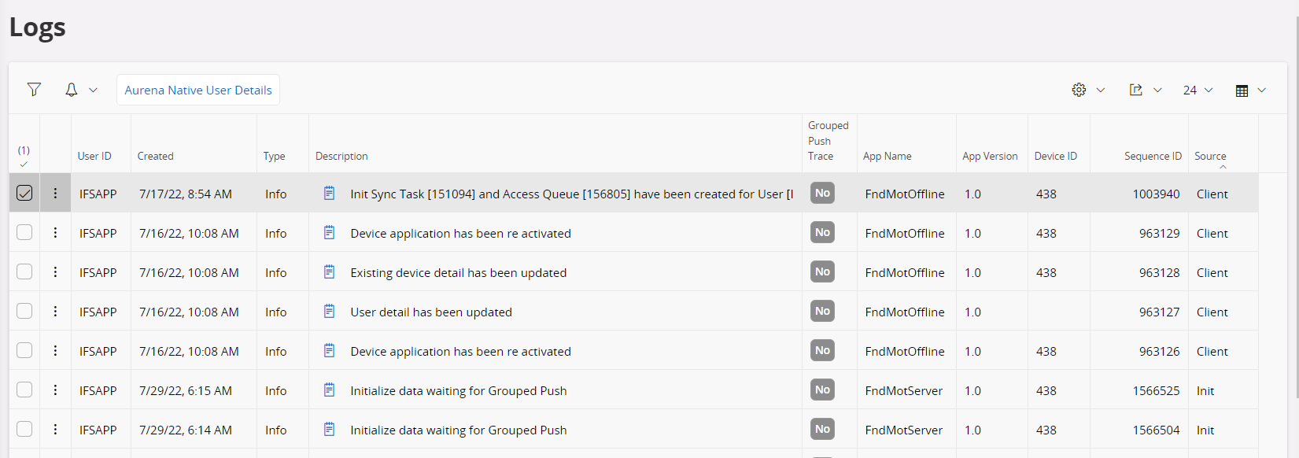1299x458 pixels.
Task: Sort by the Source column header
Action: click(1209, 156)
